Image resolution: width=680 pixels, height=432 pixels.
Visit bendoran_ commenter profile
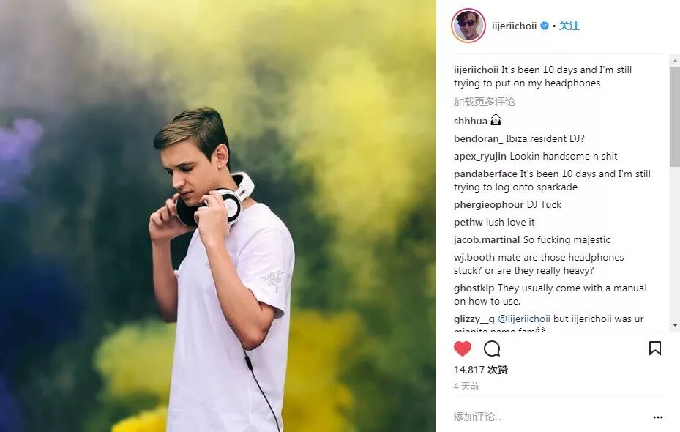(478, 139)
